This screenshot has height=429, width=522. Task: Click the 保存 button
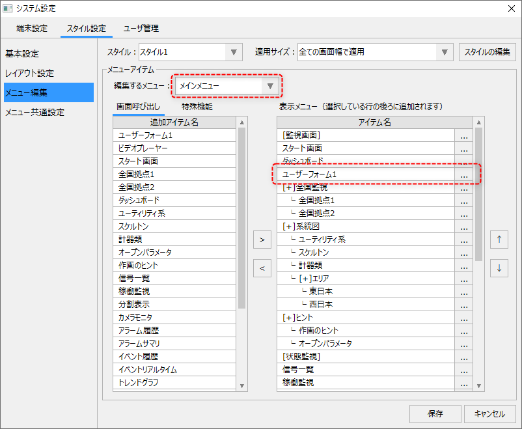pyautogui.click(x=435, y=413)
